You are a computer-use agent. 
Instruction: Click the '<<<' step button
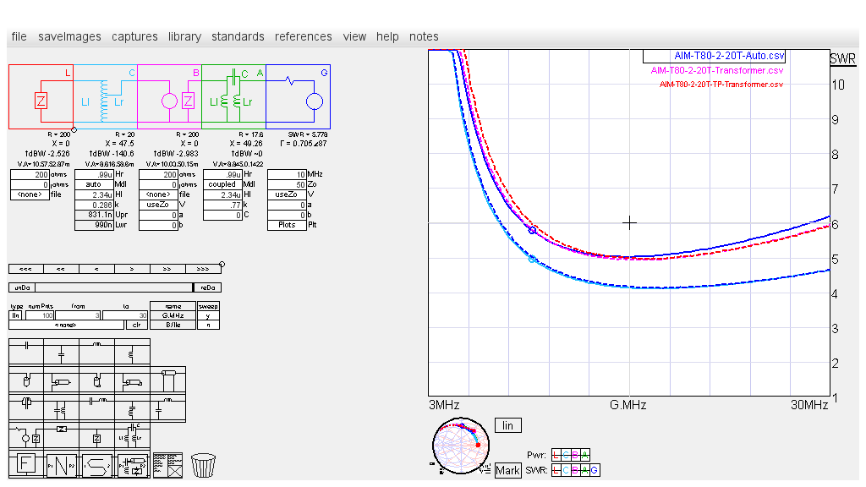click(x=26, y=269)
